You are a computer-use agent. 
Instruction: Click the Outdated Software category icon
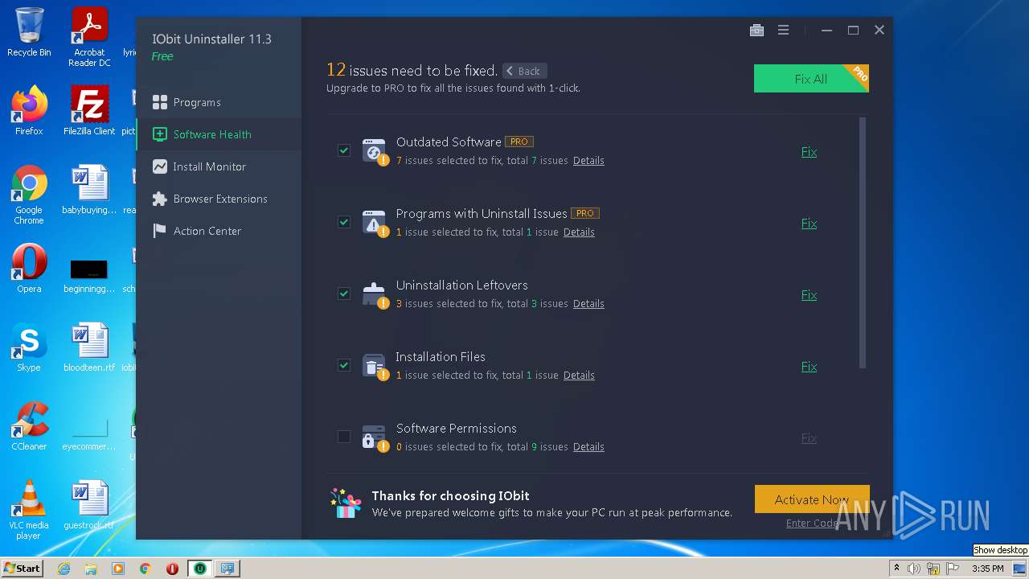[x=374, y=151]
